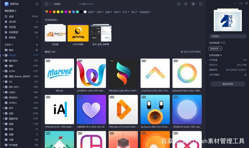Open the 尺寸 filter dropdown
This screenshot has width=249, height=148.
(x=126, y=12)
